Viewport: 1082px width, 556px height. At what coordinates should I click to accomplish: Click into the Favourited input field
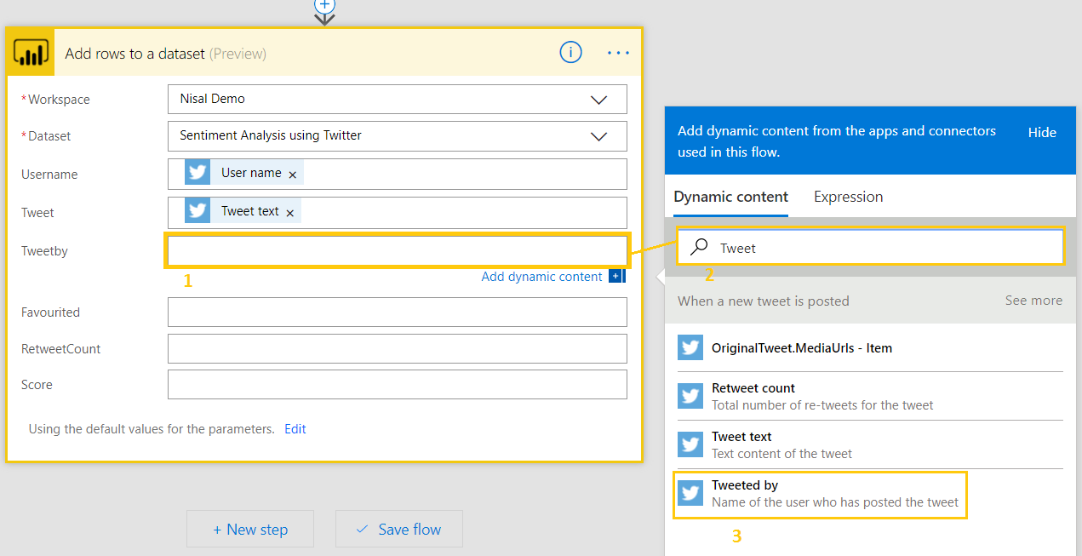coord(398,312)
